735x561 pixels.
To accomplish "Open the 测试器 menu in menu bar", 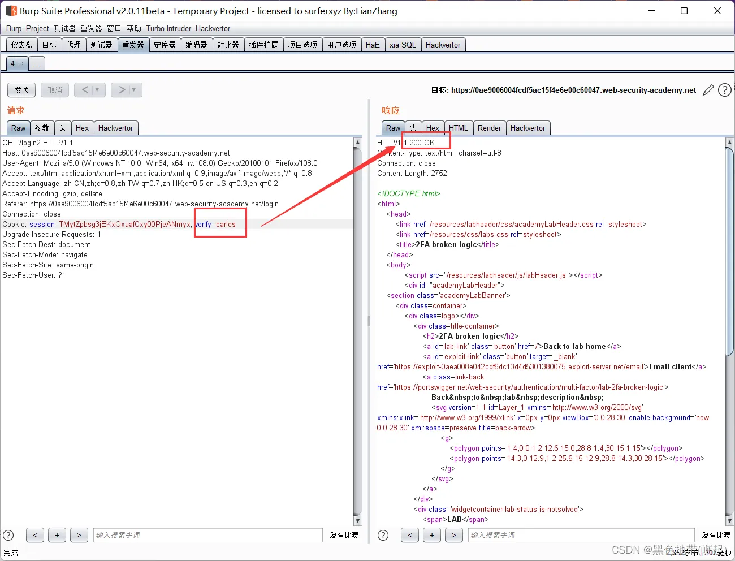I will click(64, 28).
